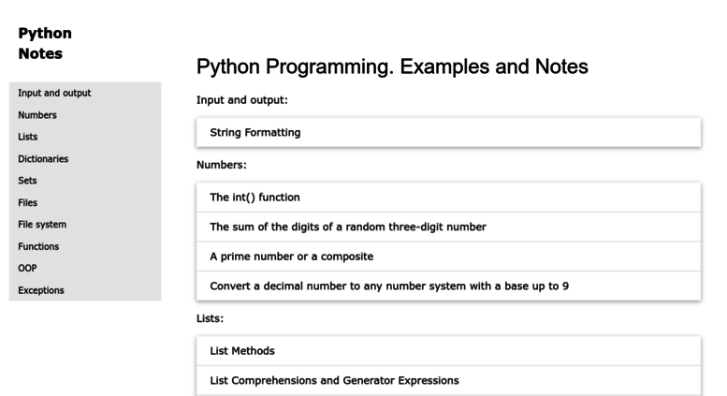Click the Python Programming Examples and Notes heading

392,66
